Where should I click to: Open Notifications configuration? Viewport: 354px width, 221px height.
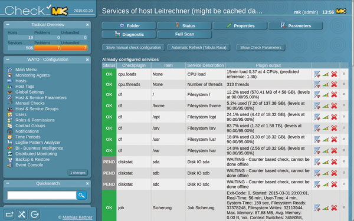(27, 131)
